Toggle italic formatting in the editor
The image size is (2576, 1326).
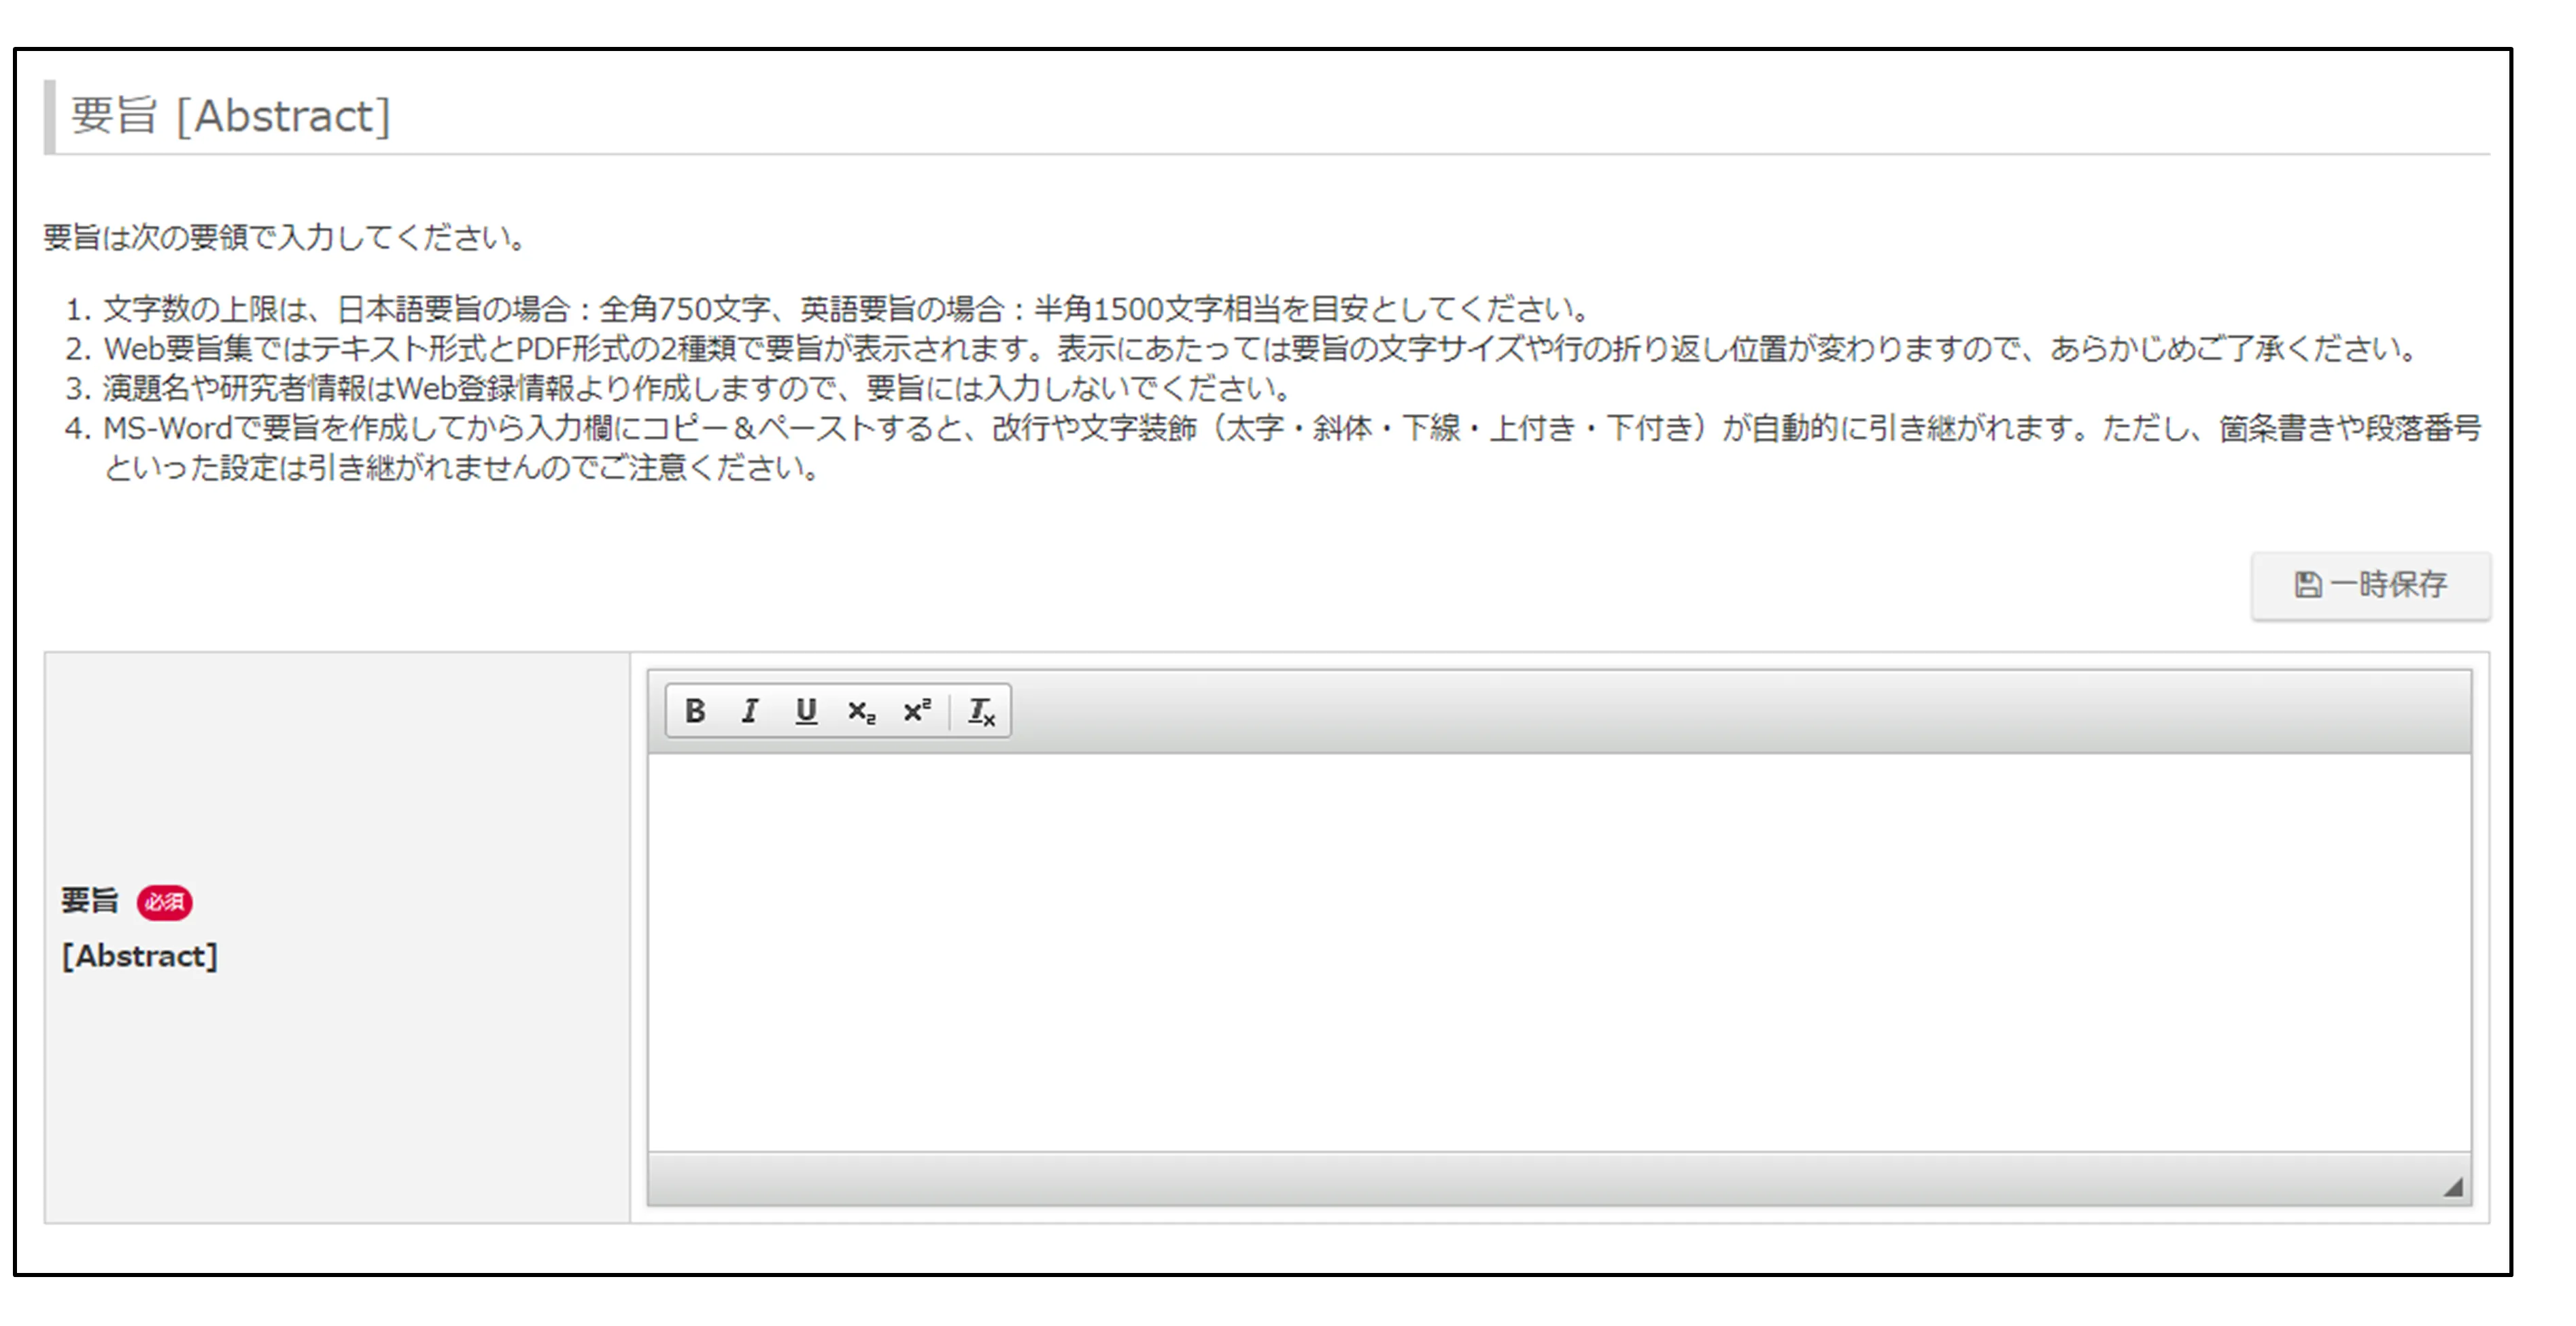pyautogui.click(x=750, y=711)
